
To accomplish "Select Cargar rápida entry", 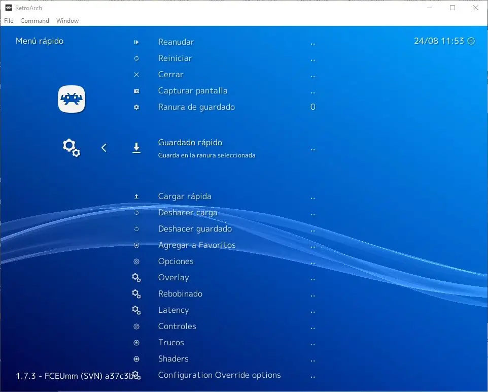I will click(x=185, y=197).
